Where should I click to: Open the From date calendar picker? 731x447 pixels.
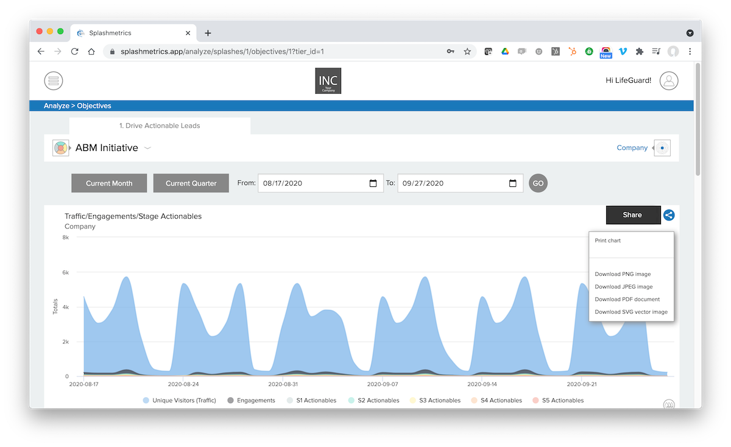pyautogui.click(x=373, y=183)
